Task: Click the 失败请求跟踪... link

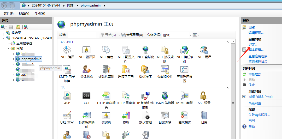Action: (x=259, y=115)
